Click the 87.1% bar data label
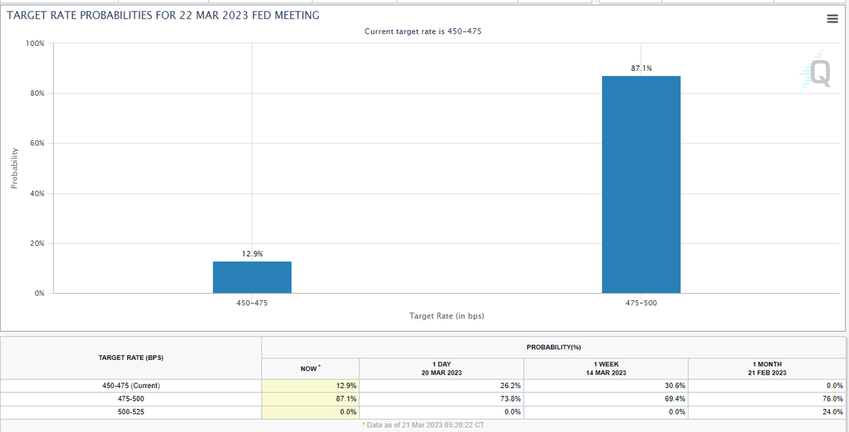This screenshot has width=849, height=432. pyautogui.click(x=641, y=68)
